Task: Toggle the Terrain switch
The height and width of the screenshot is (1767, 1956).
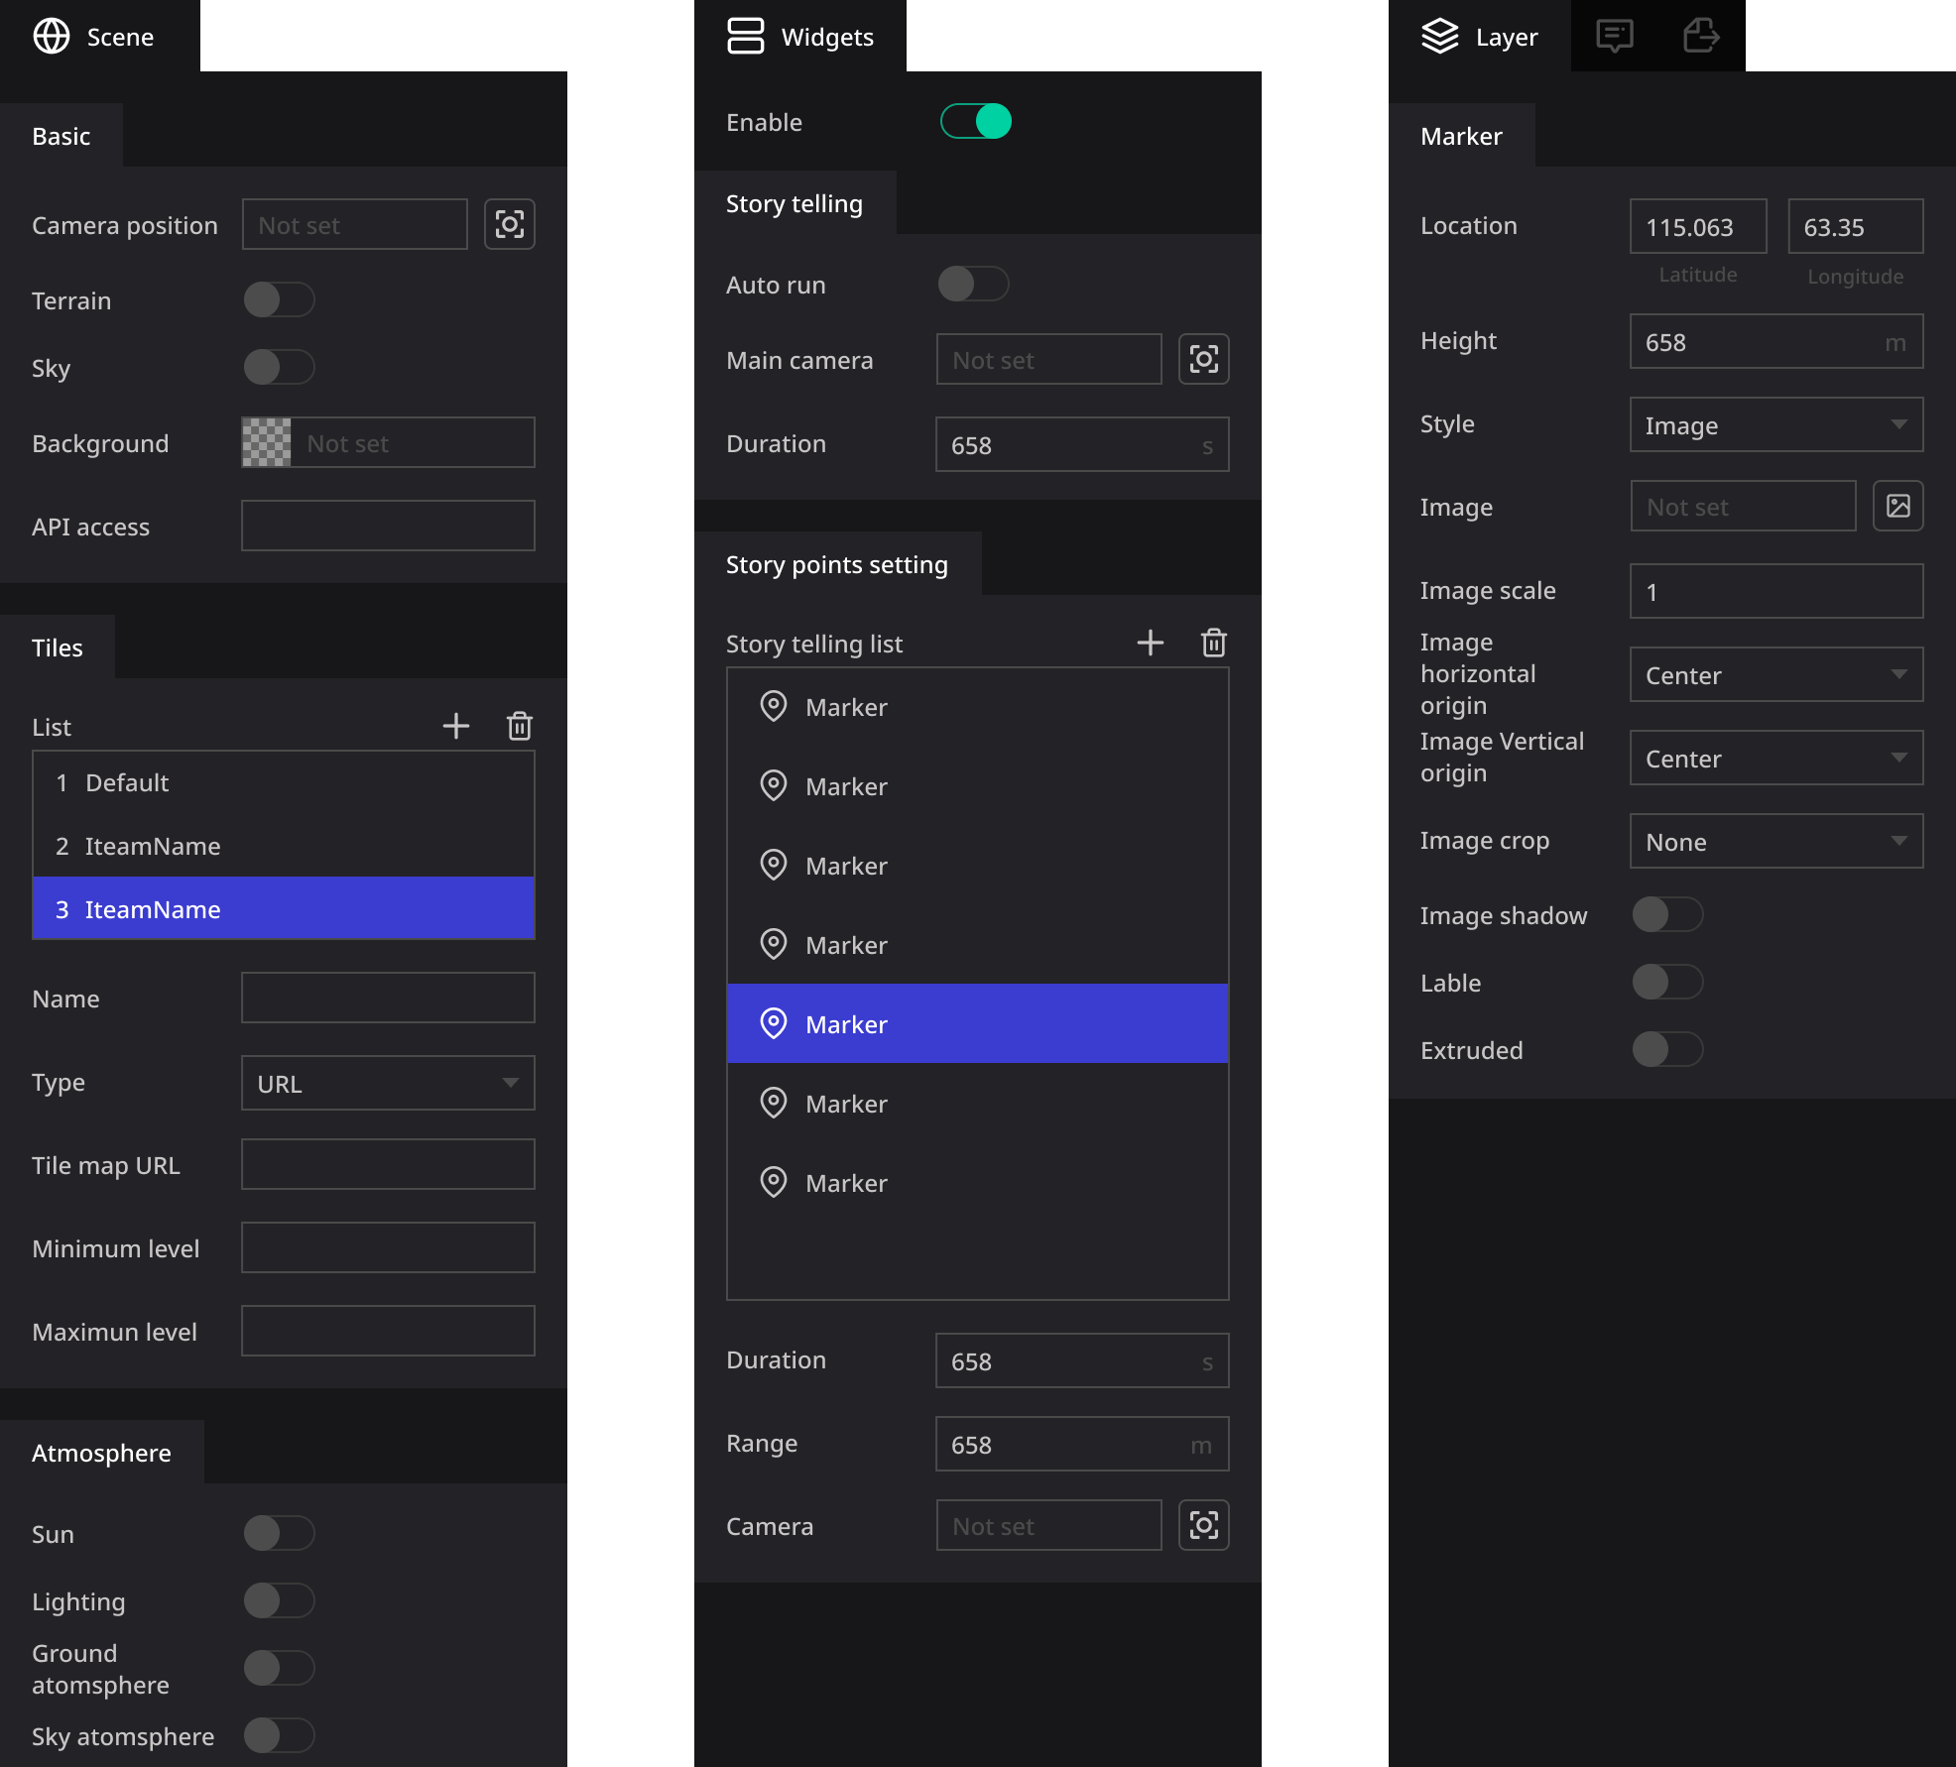Action: (280, 299)
